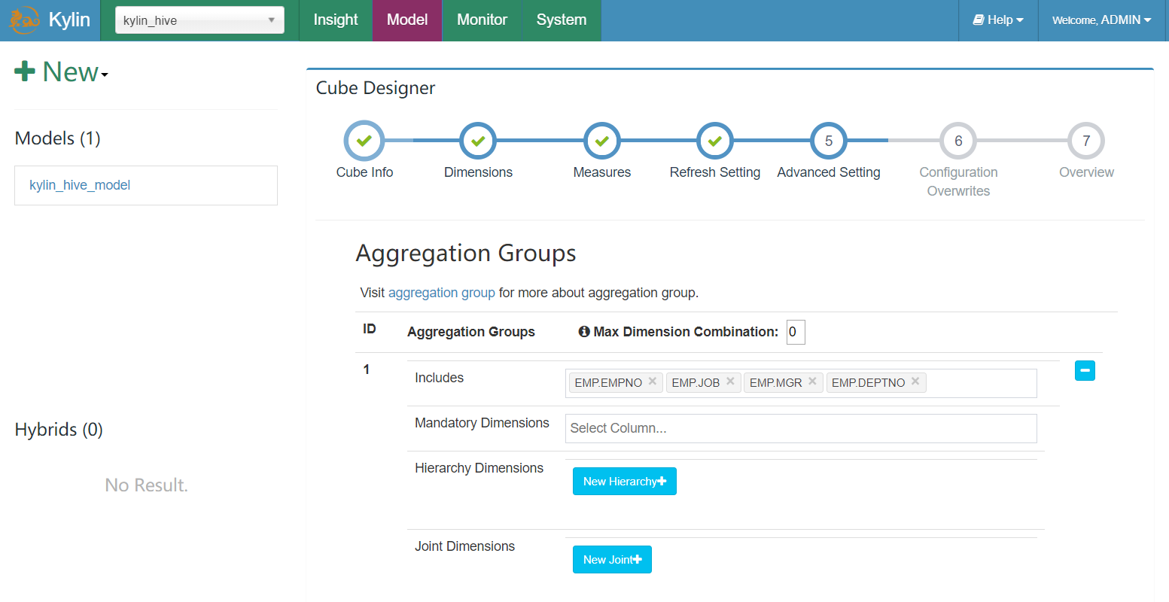Click the Mandatory Dimensions Select Column field
This screenshot has height=602, width=1169.
click(801, 428)
